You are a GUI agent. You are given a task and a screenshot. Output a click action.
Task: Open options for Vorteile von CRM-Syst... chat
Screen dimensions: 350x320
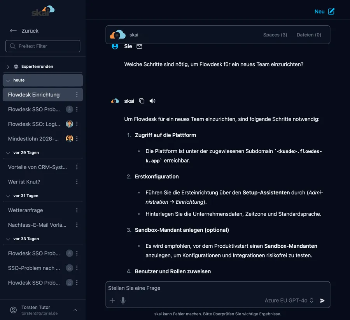77,167
